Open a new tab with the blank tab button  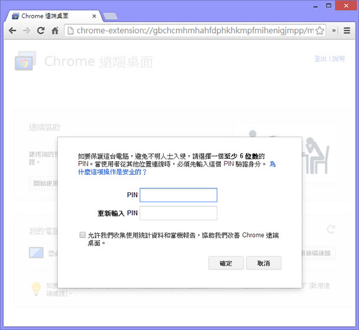111,16
